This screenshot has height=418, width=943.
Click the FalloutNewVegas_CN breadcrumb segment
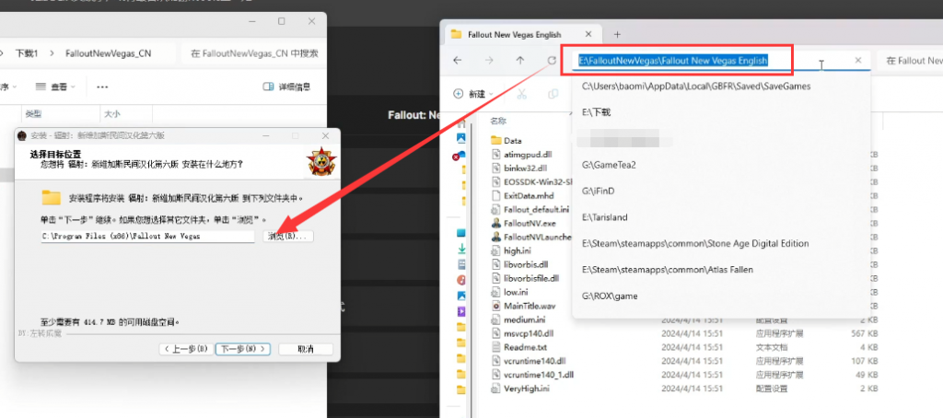pos(109,53)
